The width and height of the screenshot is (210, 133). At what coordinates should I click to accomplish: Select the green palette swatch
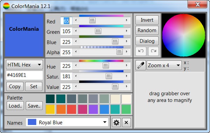tap(126, 109)
